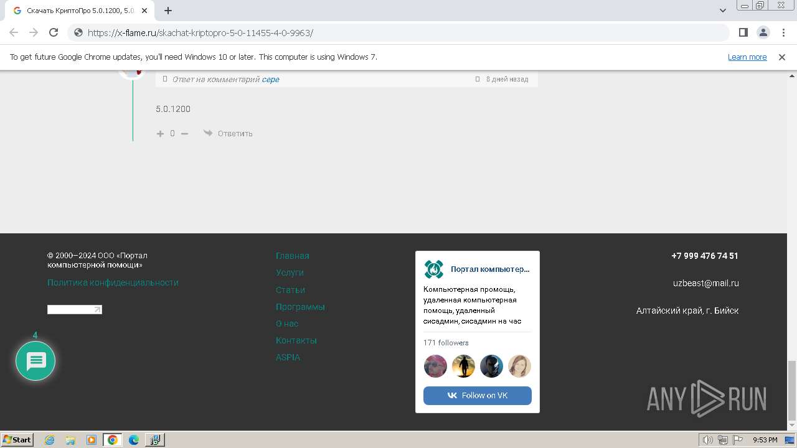The width and height of the screenshot is (797, 448).
Task: Open a new browser tab
Action: 168,11
